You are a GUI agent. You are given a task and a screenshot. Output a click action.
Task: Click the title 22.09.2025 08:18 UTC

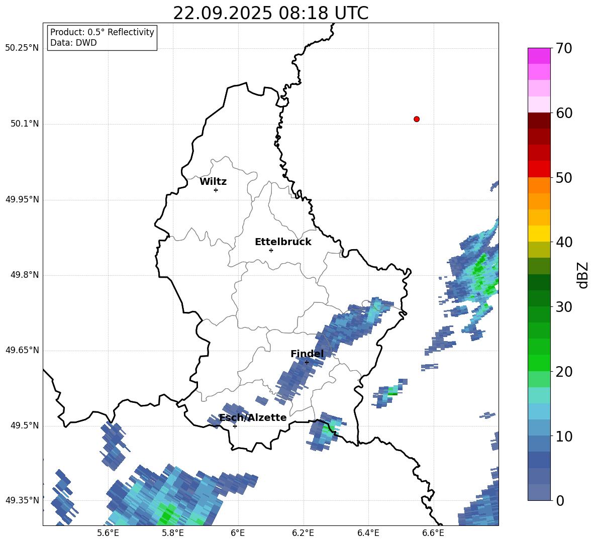tap(270, 13)
